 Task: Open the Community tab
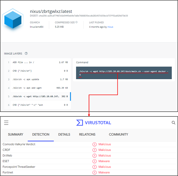[x=118, y=135]
